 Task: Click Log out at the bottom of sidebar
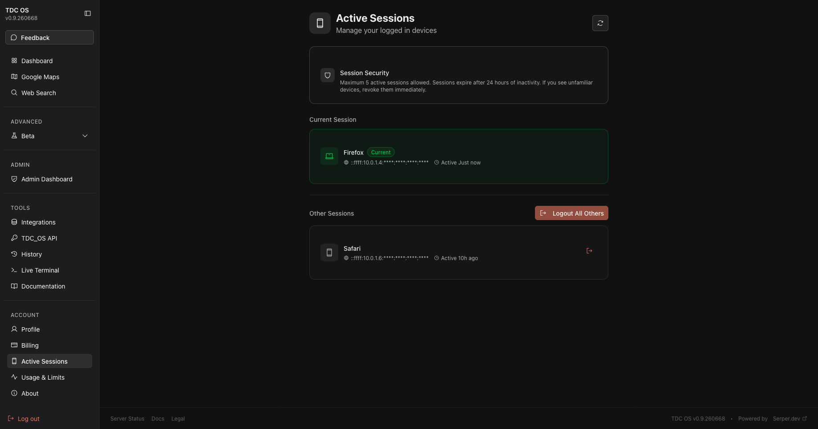28,418
